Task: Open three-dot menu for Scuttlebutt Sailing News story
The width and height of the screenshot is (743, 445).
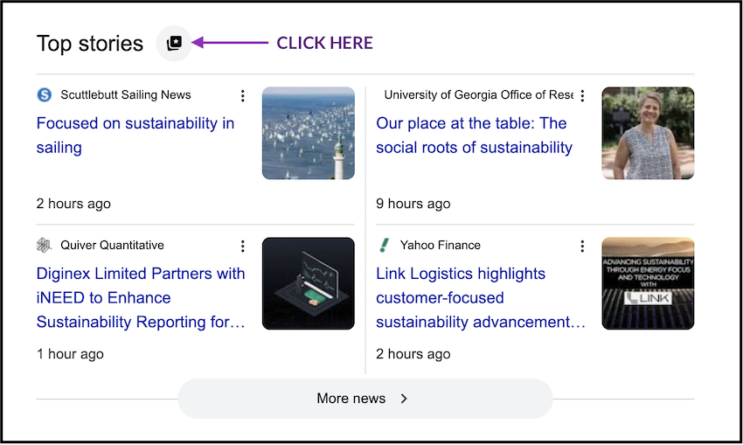Action: click(x=243, y=96)
